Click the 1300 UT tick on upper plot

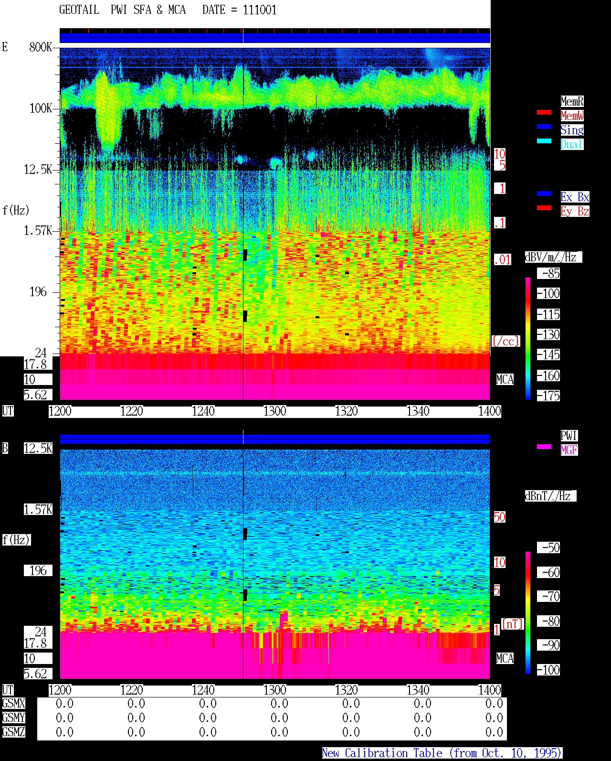pos(275,411)
